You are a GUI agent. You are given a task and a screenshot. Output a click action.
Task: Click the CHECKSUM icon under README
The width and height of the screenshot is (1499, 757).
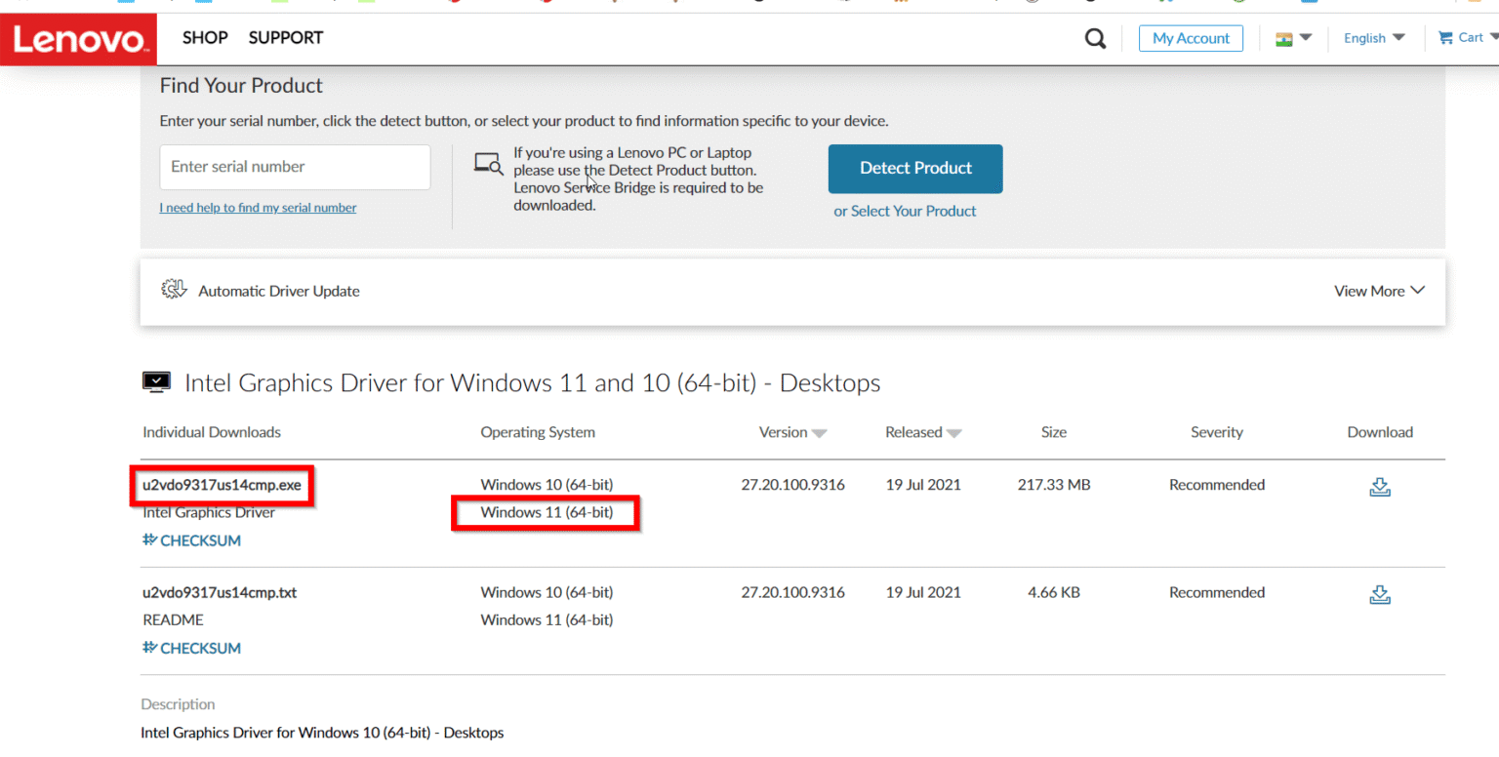click(147, 647)
